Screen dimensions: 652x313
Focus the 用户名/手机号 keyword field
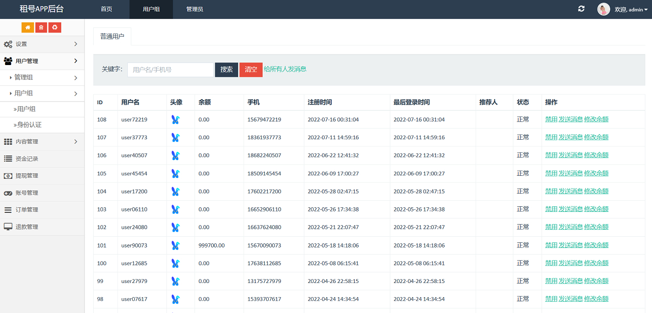171,70
